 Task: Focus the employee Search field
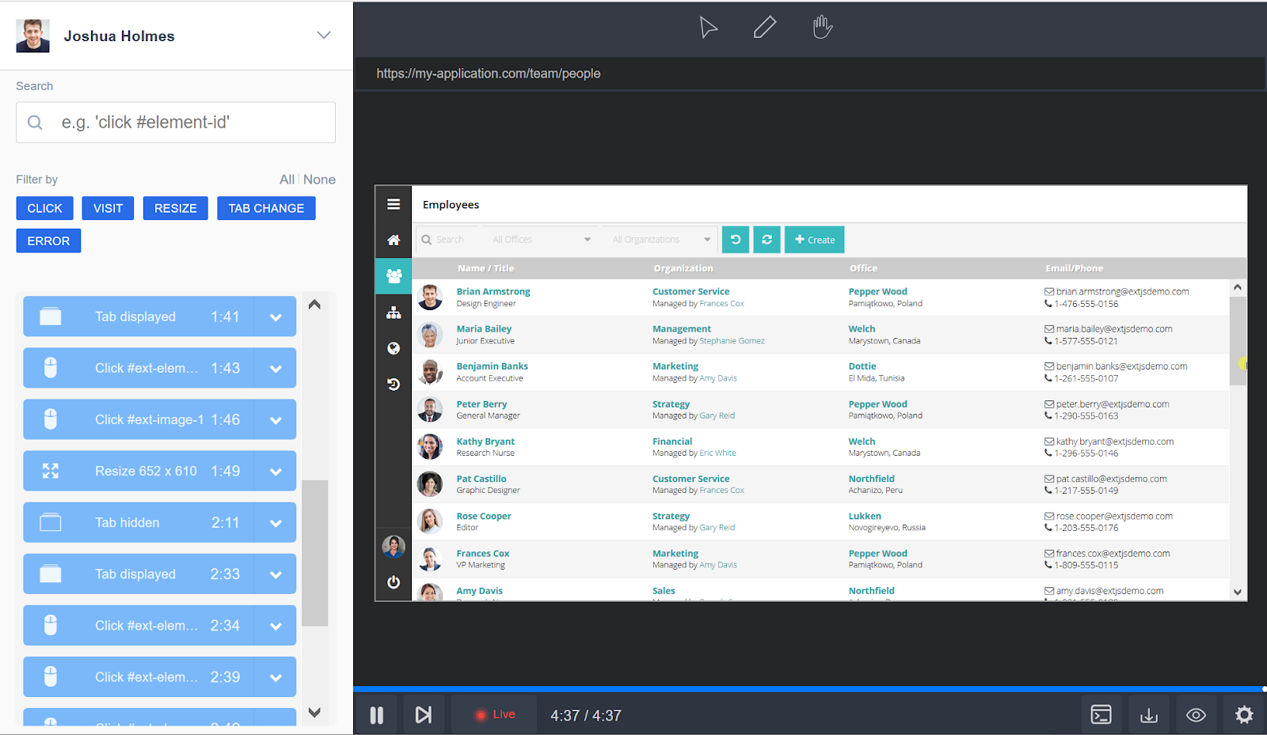(x=448, y=240)
